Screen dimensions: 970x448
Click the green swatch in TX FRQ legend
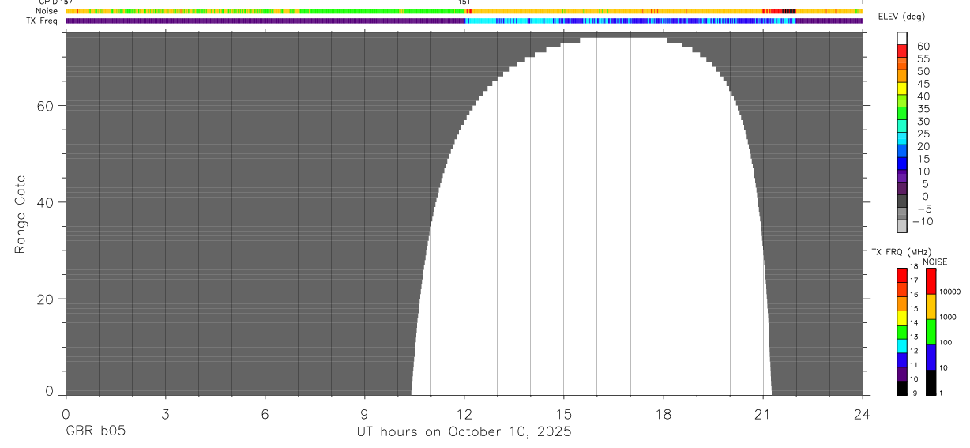click(902, 332)
